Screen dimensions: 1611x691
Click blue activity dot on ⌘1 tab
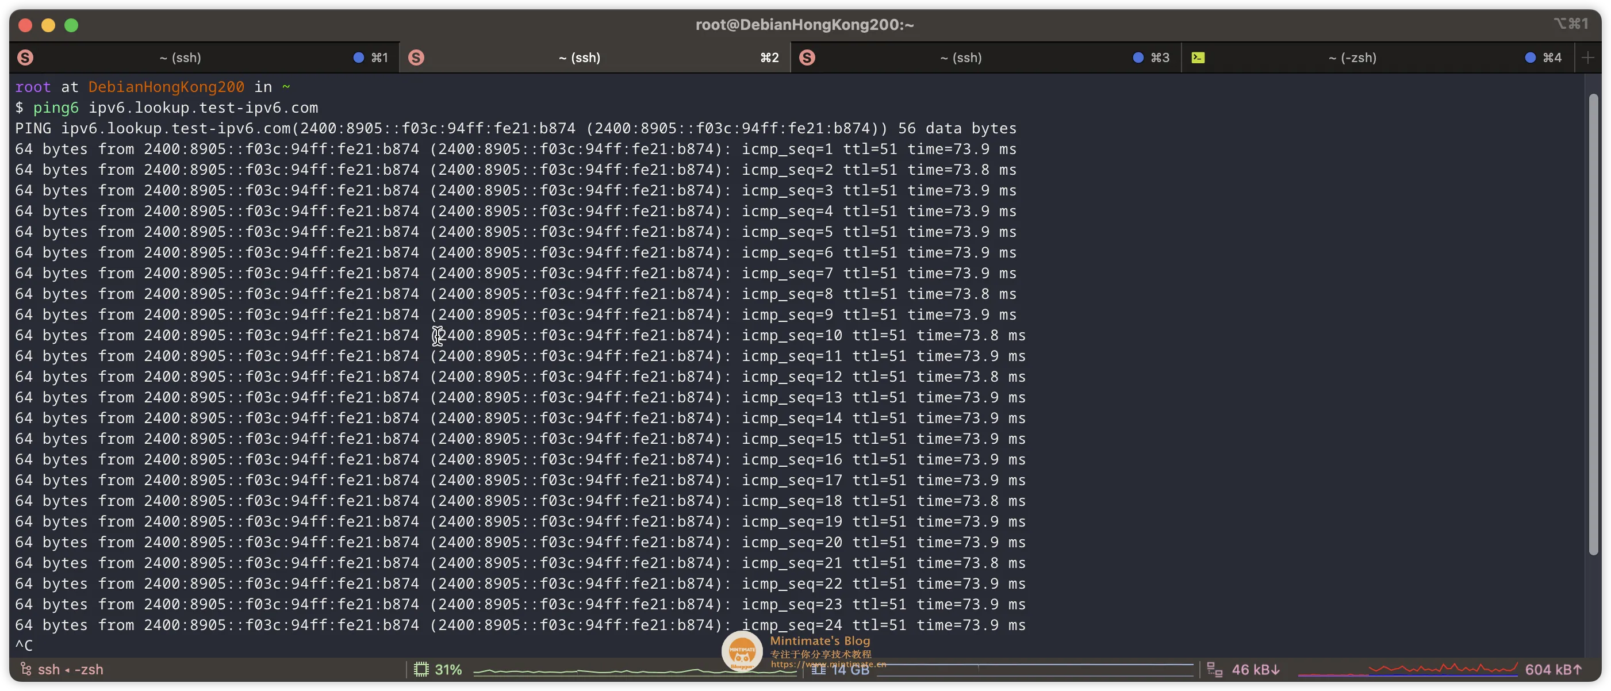[x=358, y=57]
